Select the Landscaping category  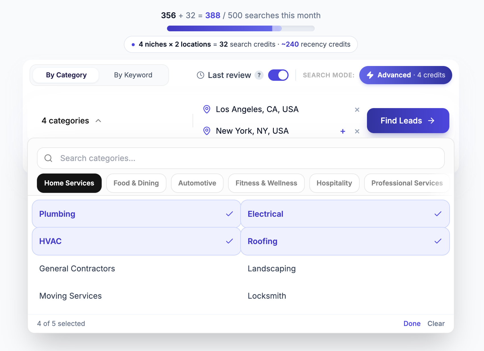pos(345,269)
